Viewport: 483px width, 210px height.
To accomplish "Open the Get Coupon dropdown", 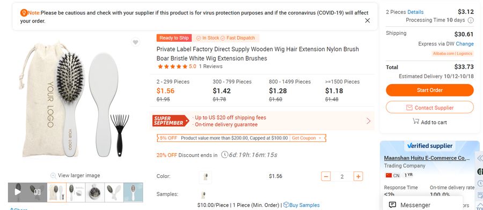I will tap(307, 138).
